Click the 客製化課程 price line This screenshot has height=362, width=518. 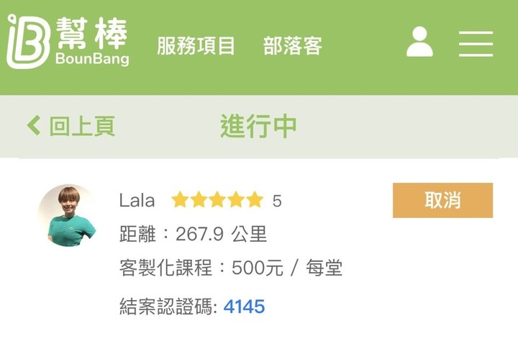pos(231,268)
